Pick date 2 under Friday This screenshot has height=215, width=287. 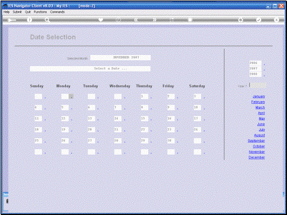pyautogui.click(x=171, y=96)
